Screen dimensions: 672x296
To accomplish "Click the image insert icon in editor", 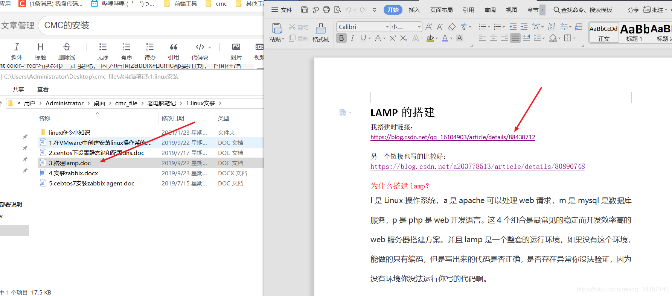I will point(236,47).
